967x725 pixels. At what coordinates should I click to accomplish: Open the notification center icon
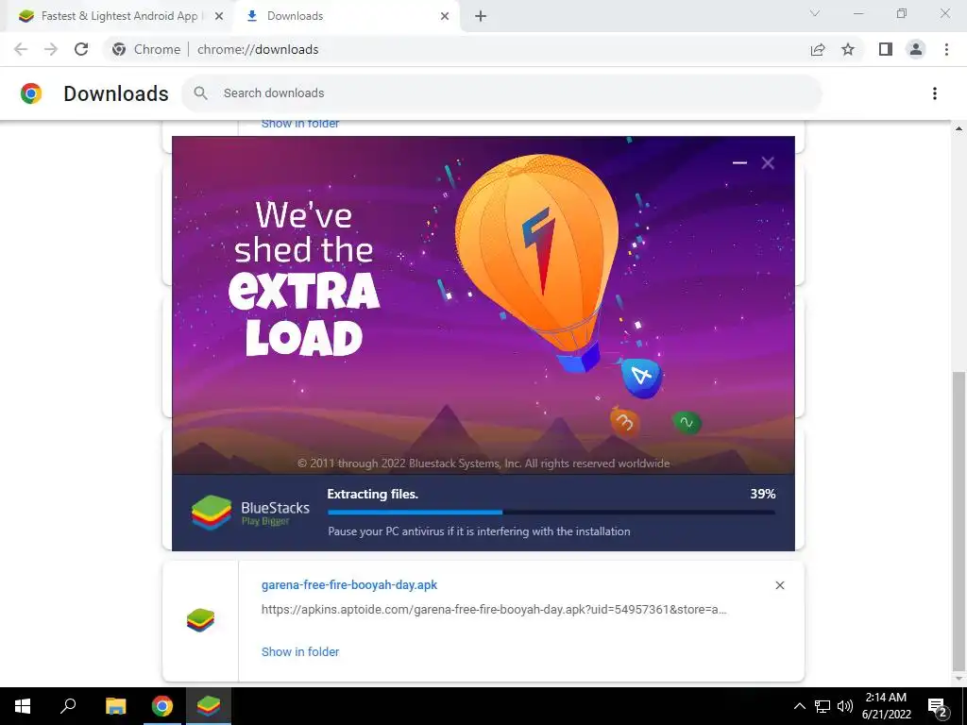(x=938, y=706)
